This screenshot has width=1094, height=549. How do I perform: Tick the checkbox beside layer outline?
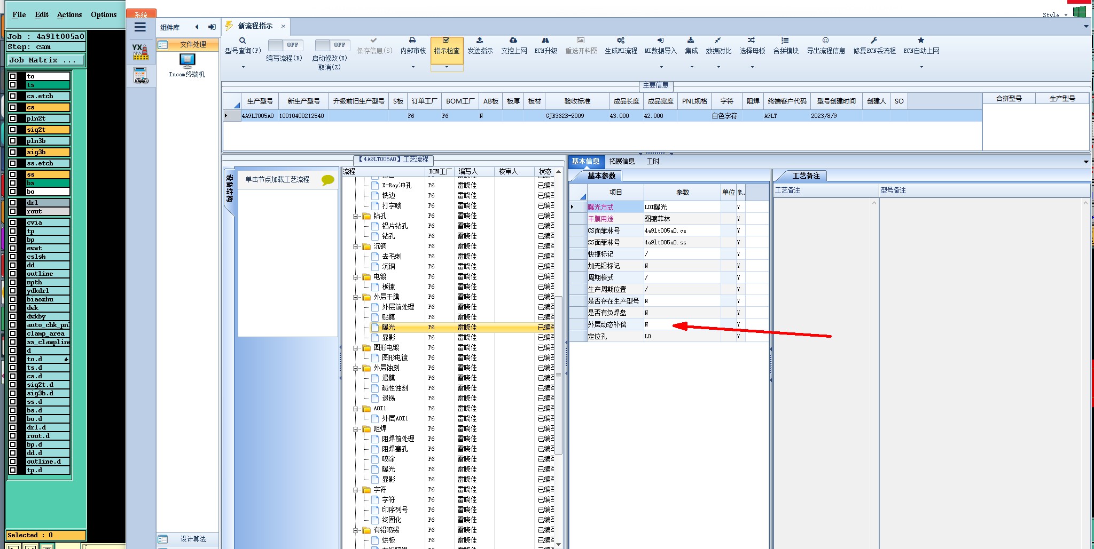pyautogui.click(x=13, y=274)
